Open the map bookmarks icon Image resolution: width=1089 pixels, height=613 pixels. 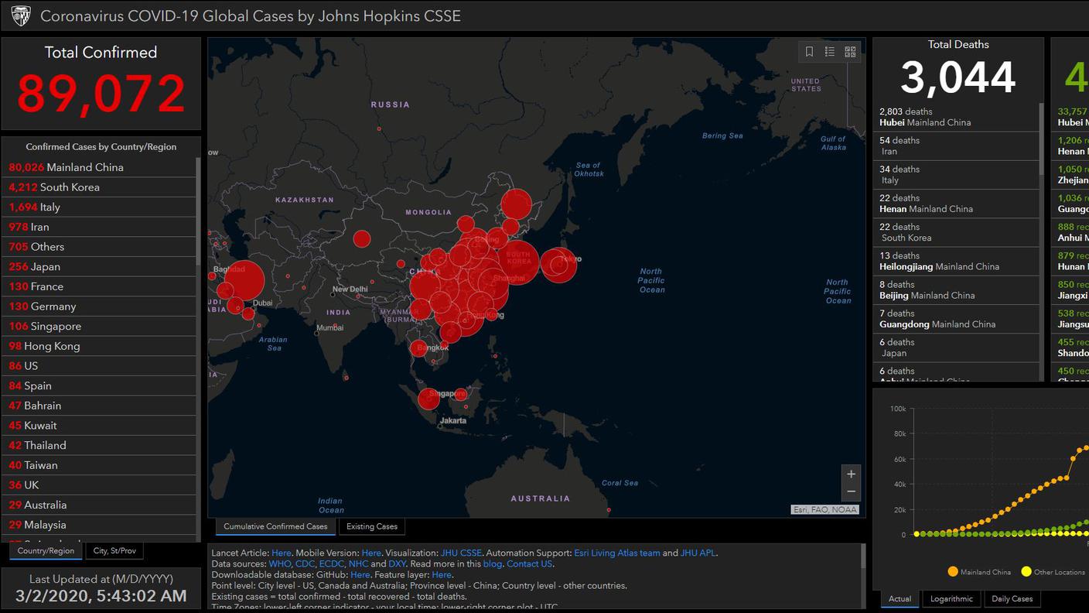tap(809, 52)
